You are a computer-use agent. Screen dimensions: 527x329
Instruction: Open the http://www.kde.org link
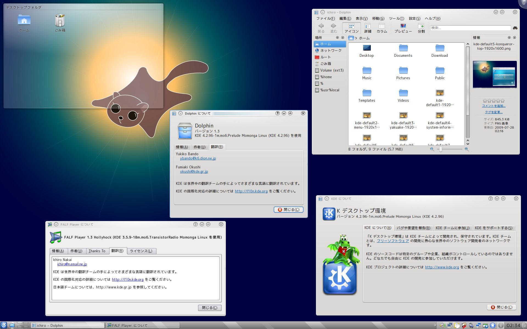coord(442,267)
